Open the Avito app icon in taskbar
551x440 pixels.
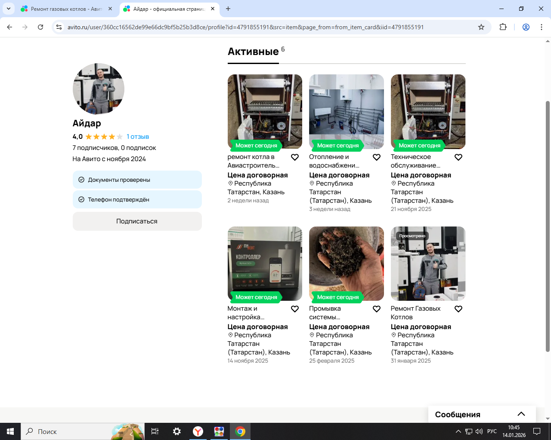coord(219,431)
